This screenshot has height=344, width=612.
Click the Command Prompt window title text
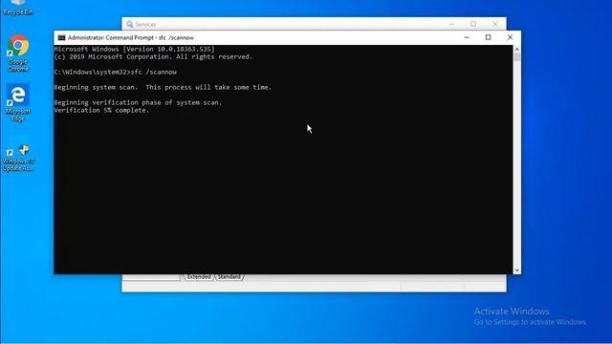point(131,38)
